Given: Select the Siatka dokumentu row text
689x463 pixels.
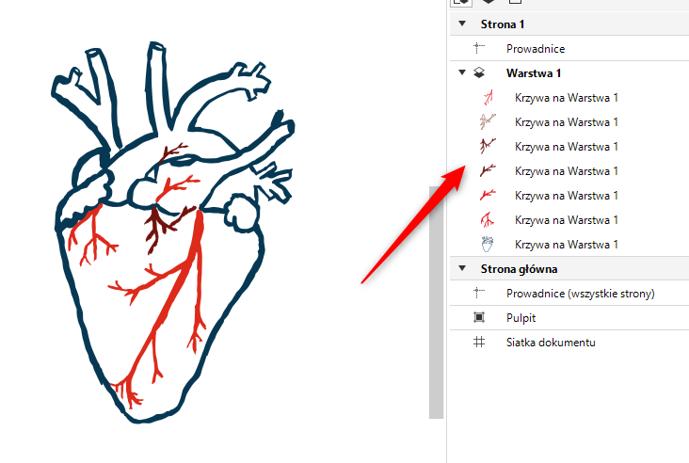Looking at the screenshot, I should 551,343.
